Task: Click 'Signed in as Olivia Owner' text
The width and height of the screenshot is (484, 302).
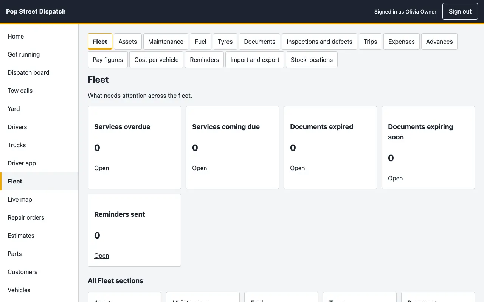Action: click(405, 12)
